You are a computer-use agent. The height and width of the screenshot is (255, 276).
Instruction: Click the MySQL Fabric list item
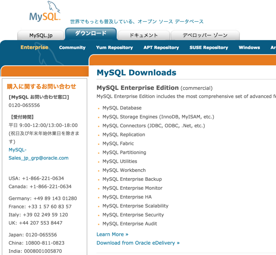pos(118,144)
